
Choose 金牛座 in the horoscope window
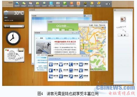63,64
